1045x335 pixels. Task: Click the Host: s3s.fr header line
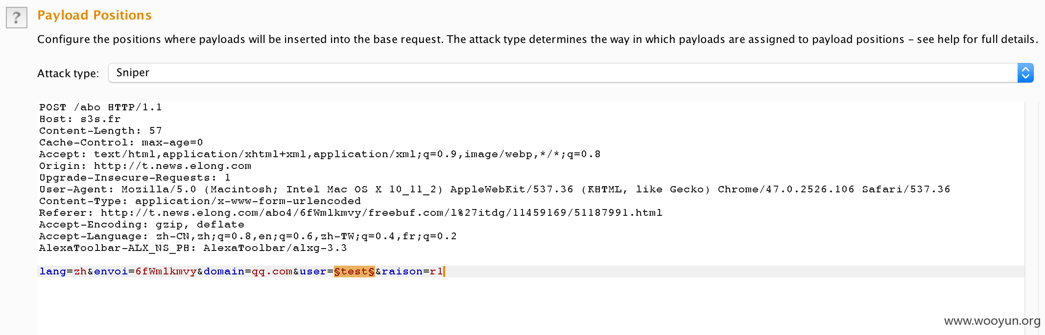tap(80, 119)
